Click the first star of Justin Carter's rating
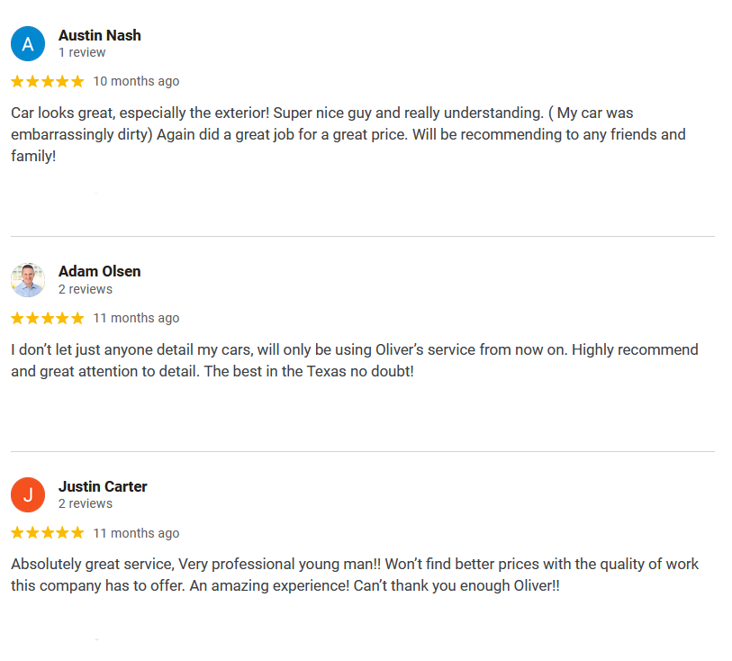The height and width of the screenshot is (661, 732). 17,532
